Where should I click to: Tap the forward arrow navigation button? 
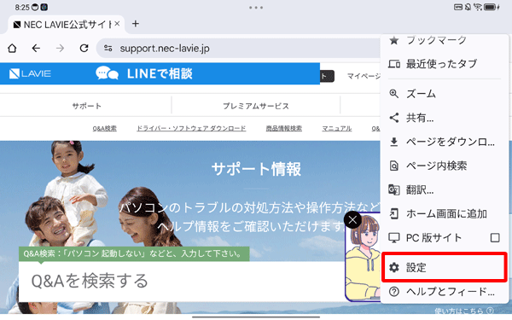60,49
